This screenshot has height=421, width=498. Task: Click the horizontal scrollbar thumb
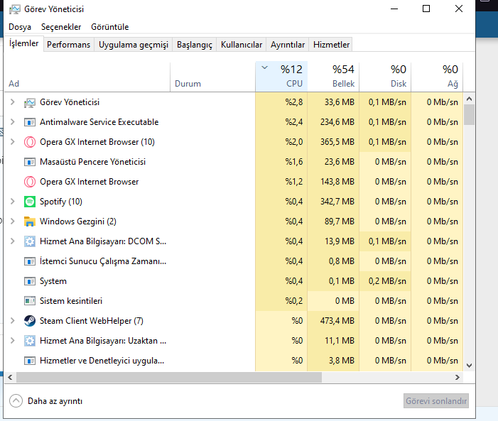(169, 377)
